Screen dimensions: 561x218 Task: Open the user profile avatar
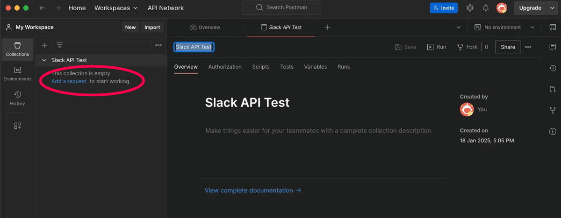click(x=502, y=8)
